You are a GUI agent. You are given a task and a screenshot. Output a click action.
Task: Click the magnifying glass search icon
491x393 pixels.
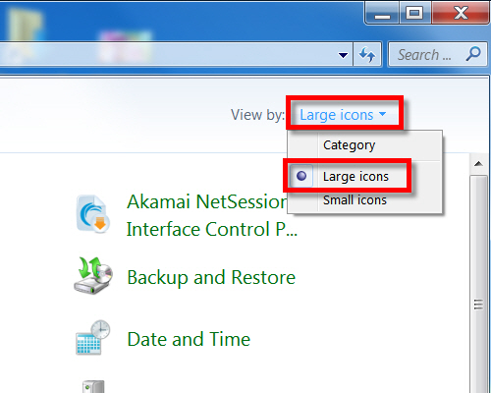[473, 54]
